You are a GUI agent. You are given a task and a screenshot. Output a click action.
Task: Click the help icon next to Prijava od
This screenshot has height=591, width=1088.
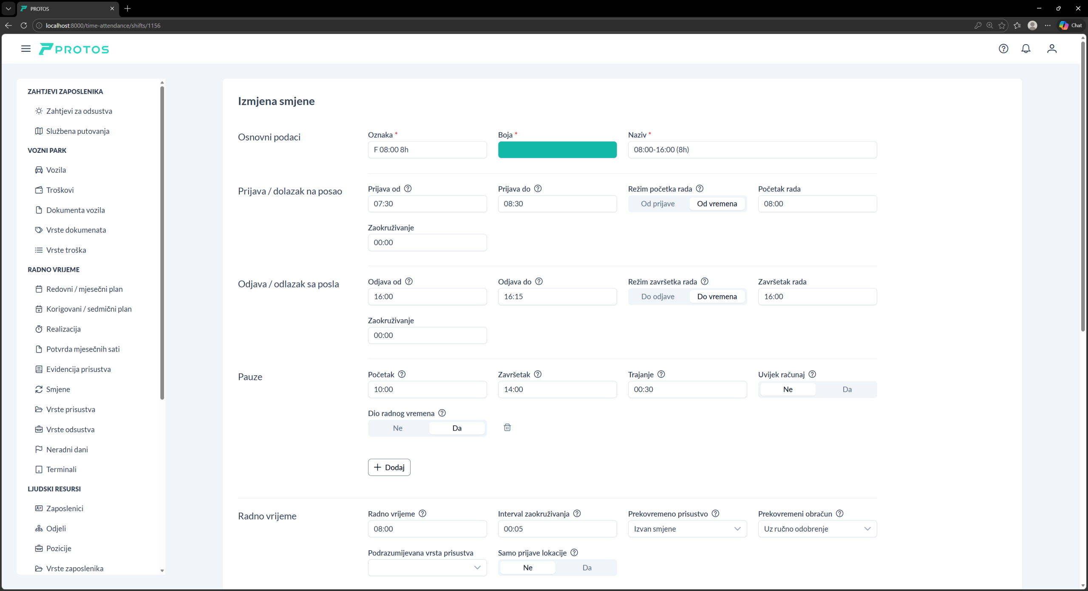408,189
